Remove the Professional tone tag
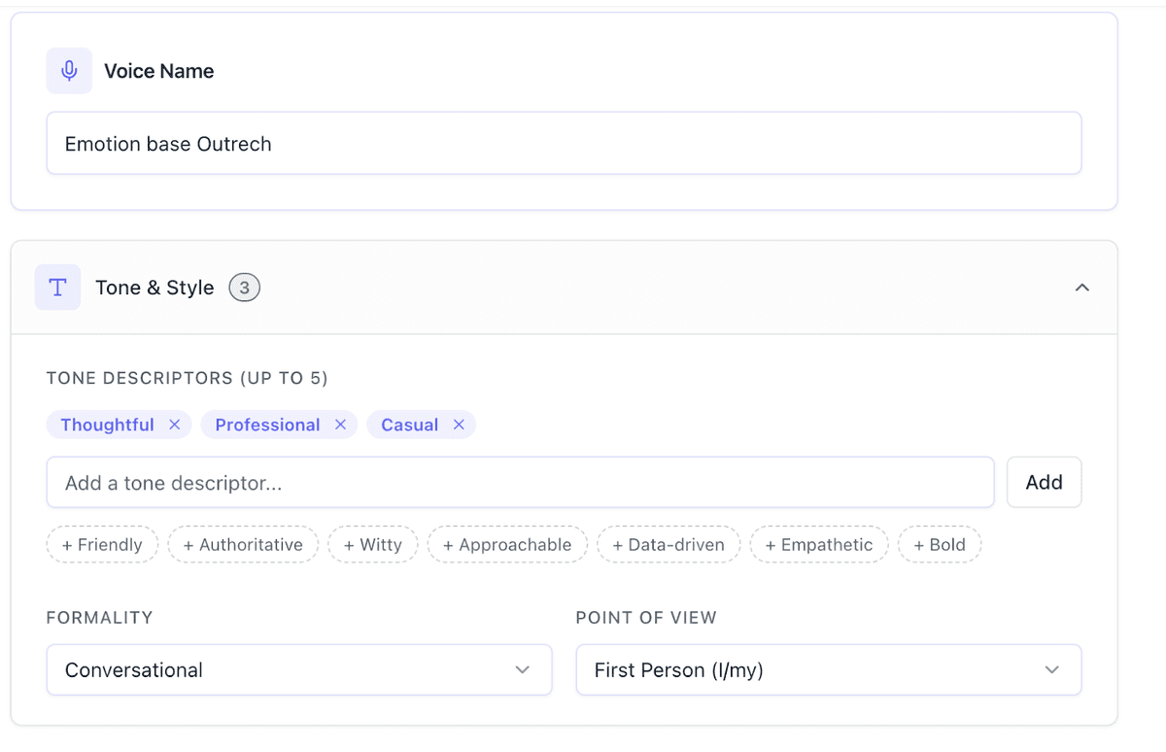The width and height of the screenshot is (1166, 752). tap(340, 425)
